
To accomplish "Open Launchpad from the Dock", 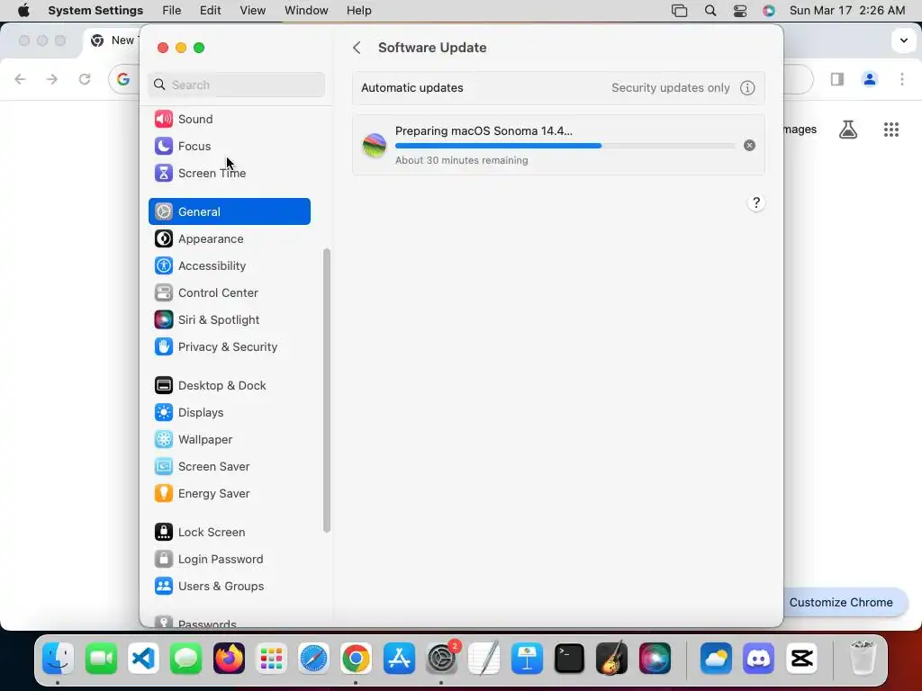I will click(271, 658).
